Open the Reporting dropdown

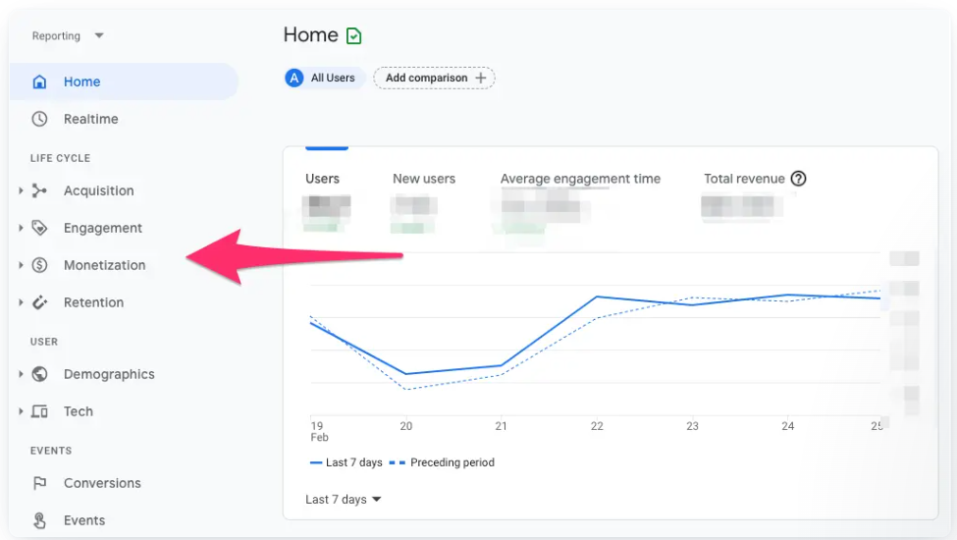click(68, 36)
